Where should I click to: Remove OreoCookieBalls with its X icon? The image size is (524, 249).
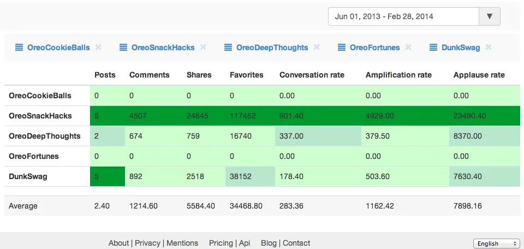coord(98,48)
